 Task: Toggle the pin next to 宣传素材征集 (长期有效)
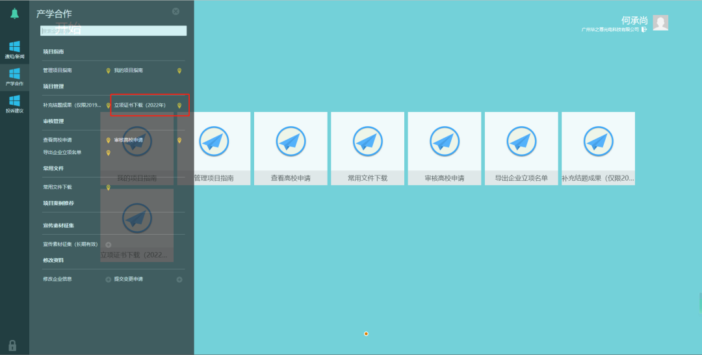coord(109,244)
